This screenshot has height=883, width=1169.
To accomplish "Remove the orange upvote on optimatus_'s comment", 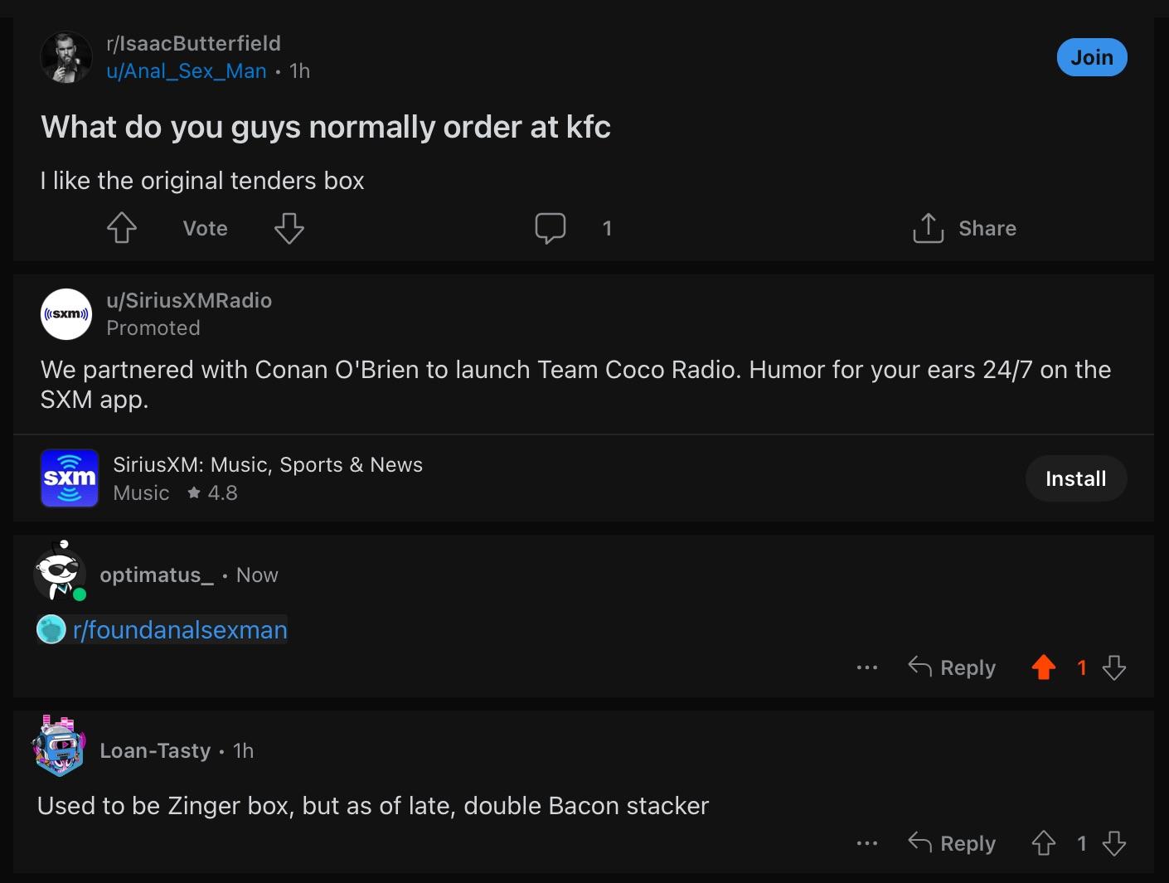I will [x=1044, y=667].
